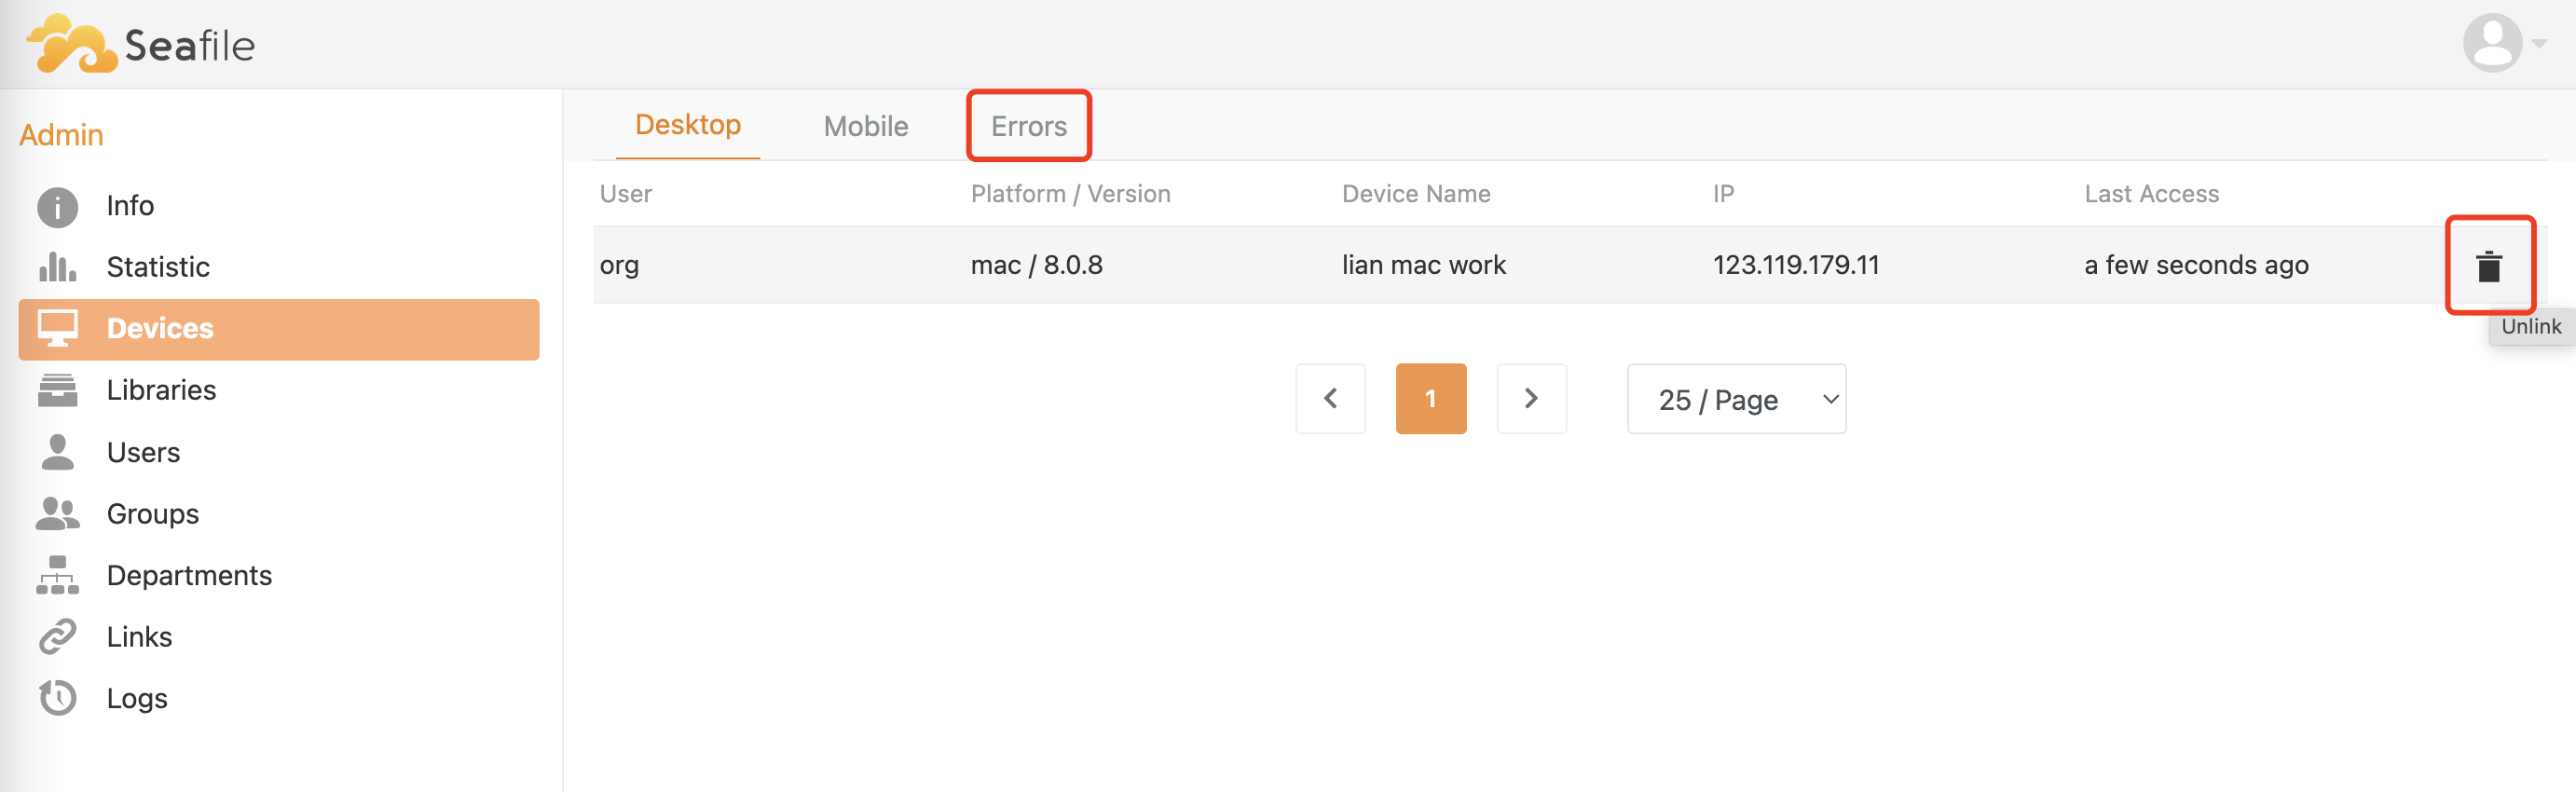The height and width of the screenshot is (792, 2576).
Task: Go to the next page arrow
Action: point(1531,399)
